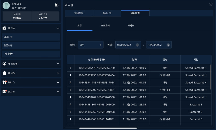Expand row 105434486269 / 61651201908
The width and height of the screenshot is (216, 130).
71,112
